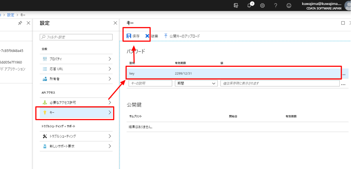Click 公開キーのアップロード upload button
This screenshot has height=169, width=351.
182,36
